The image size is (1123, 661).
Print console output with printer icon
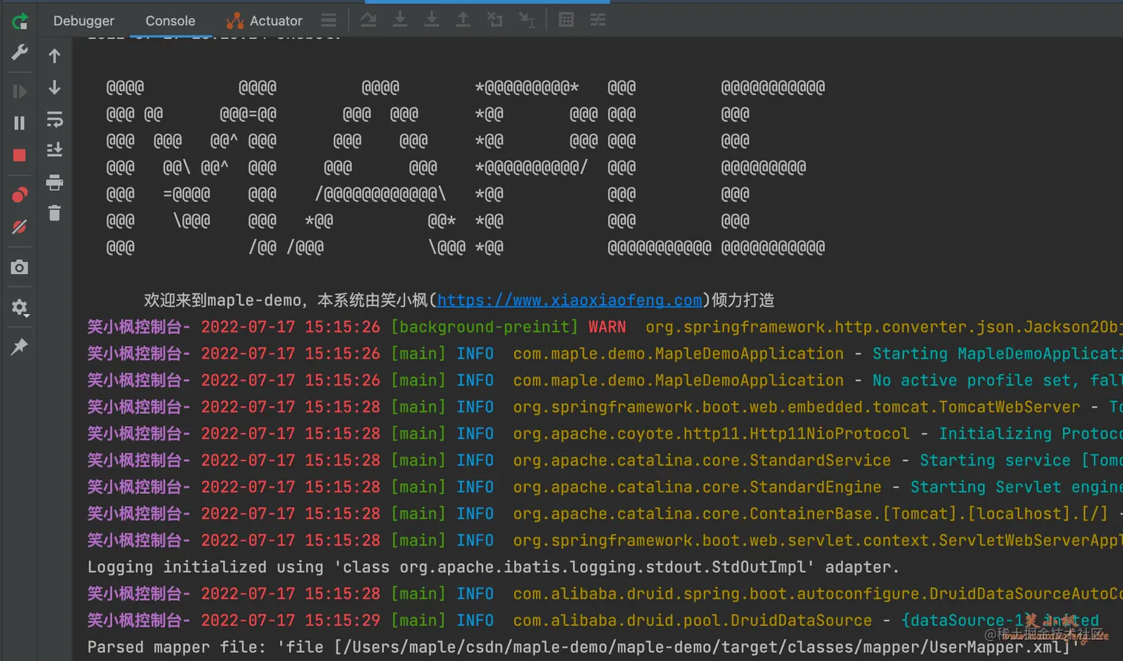click(x=54, y=182)
